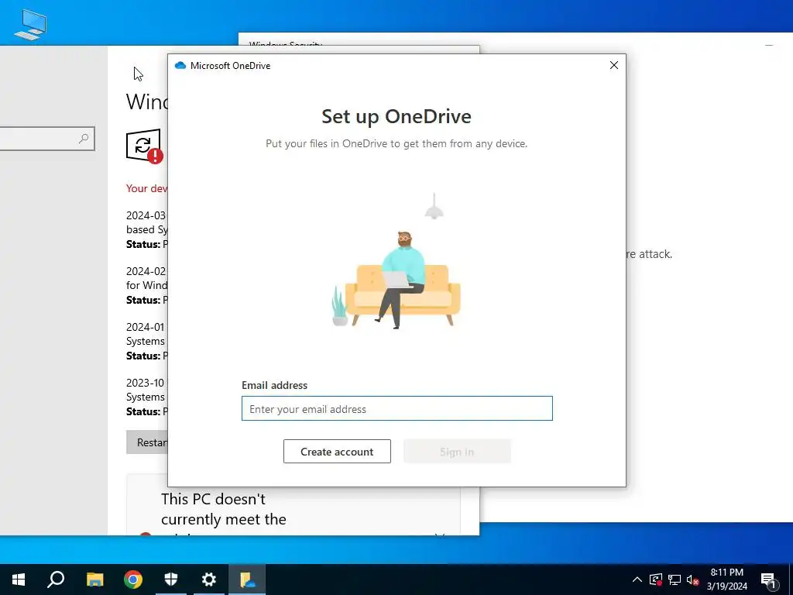The width and height of the screenshot is (793, 595).
Task: Click the Windows Update tray icon with red dot
Action: point(656,580)
